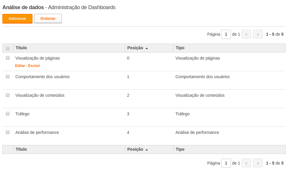Image resolution: width=288 pixels, height=174 pixels.
Task: Click the top next page arrow
Action: 258,34
